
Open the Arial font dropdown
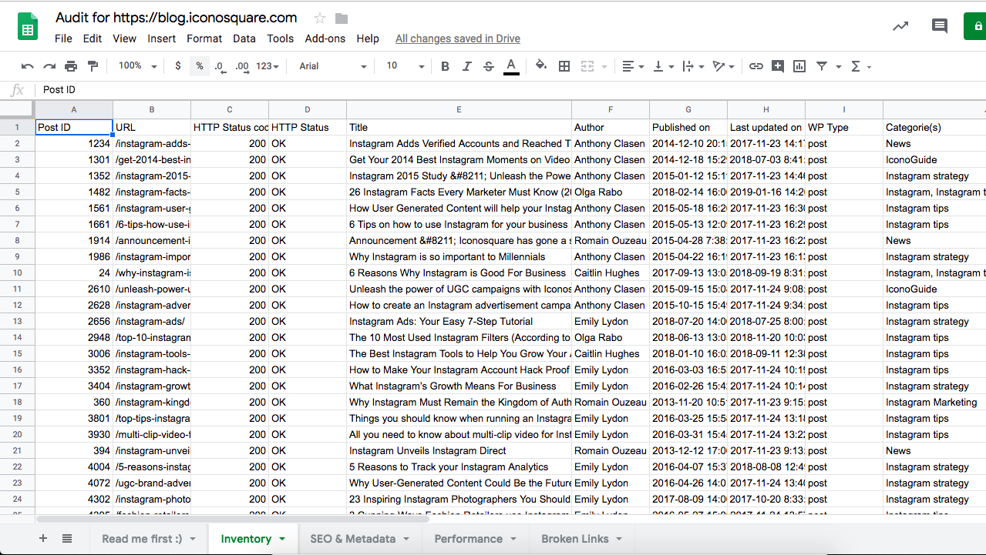[332, 66]
